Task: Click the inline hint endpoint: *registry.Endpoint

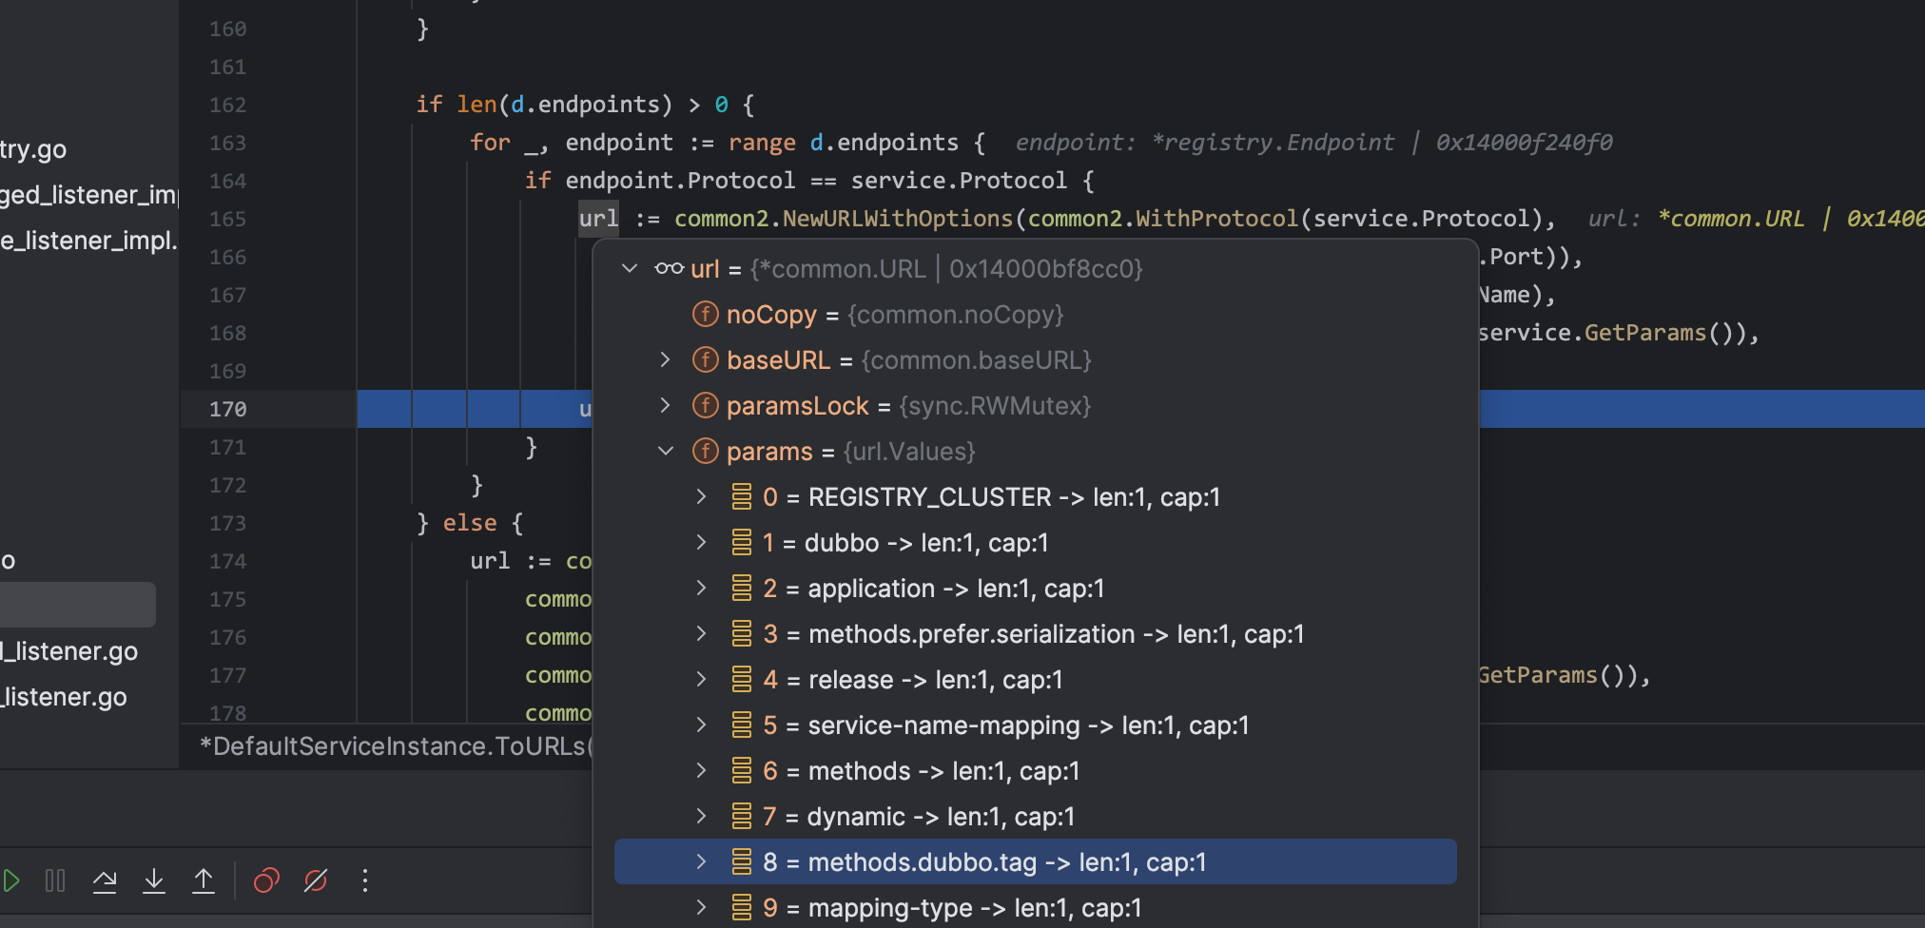Action: click(x=1204, y=143)
